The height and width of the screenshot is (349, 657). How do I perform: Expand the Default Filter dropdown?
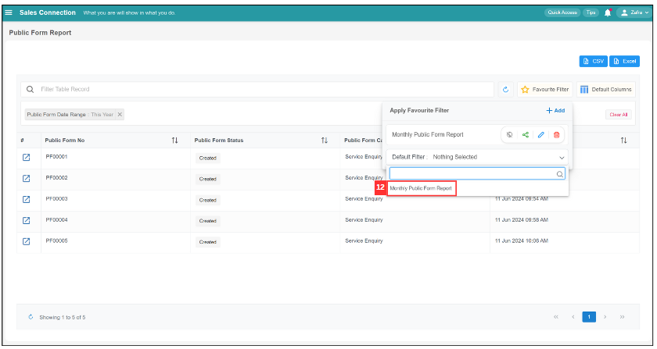pos(477,157)
